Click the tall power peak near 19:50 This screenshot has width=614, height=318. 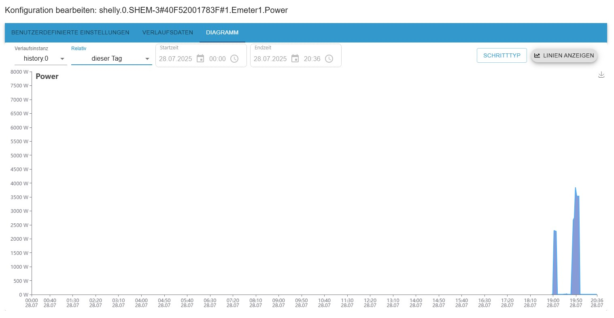(x=576, y=243)
